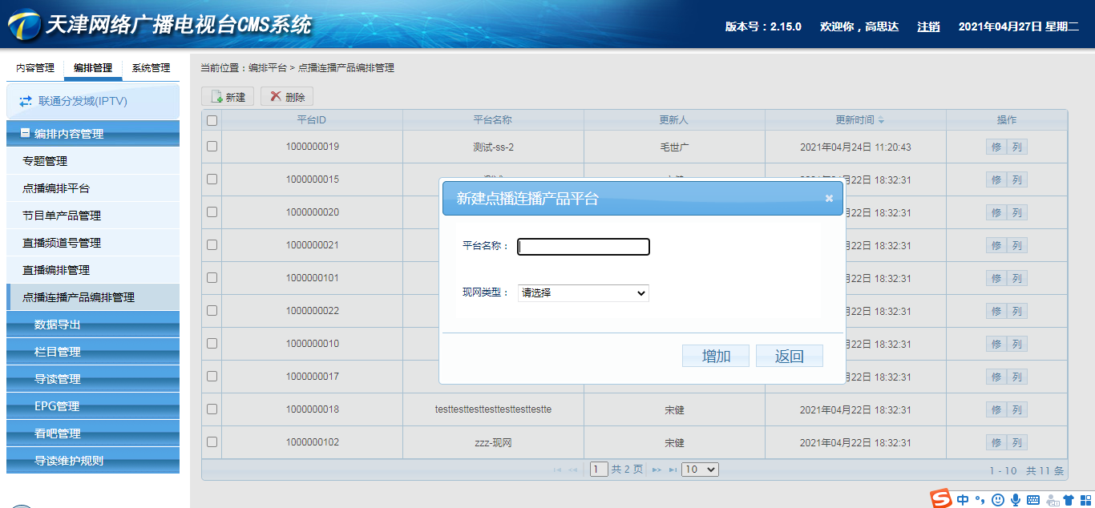
Task: Click 修 button for row 1000000015
Action: (x=996, y=179)
